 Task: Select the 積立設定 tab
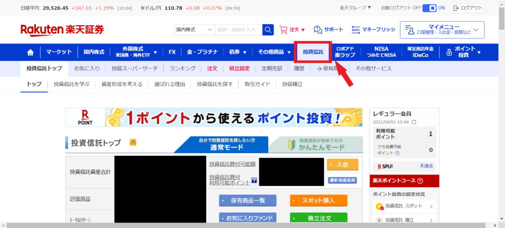[x=239, y=68]
